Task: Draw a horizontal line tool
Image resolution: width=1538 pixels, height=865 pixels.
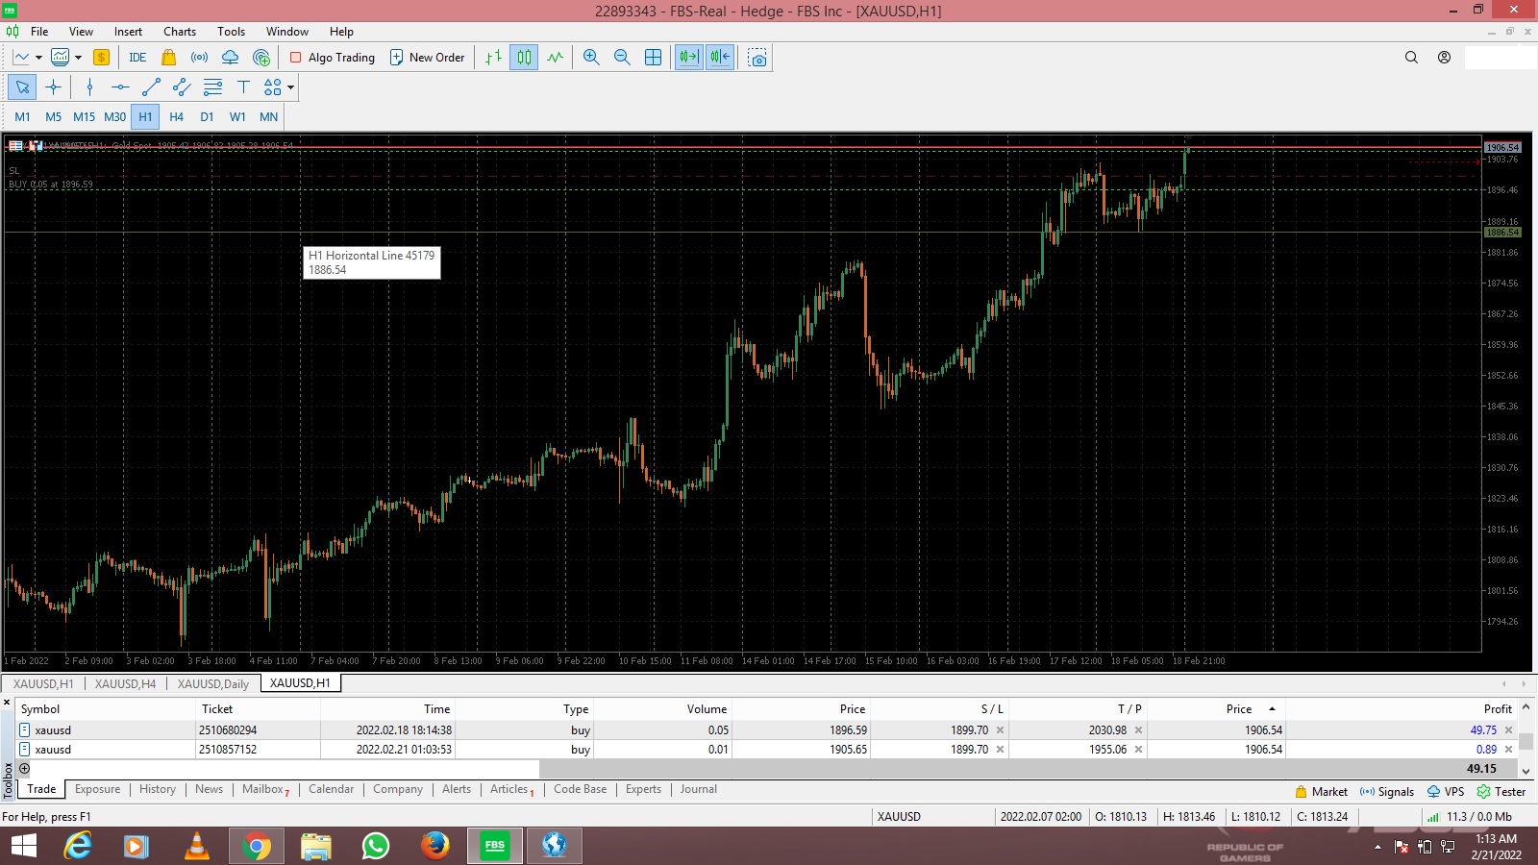Action: pyautogui.click(x=120, y=87)
